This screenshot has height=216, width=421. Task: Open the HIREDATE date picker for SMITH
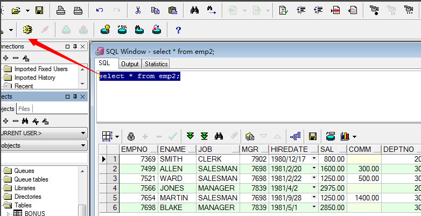click(314, 159)
